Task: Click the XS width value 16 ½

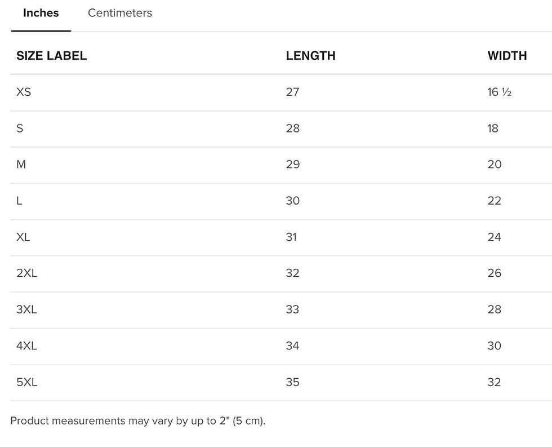Action: tap(499, 92)
